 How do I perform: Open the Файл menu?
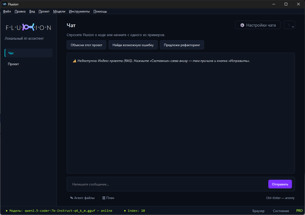click(x=7, y=11)
